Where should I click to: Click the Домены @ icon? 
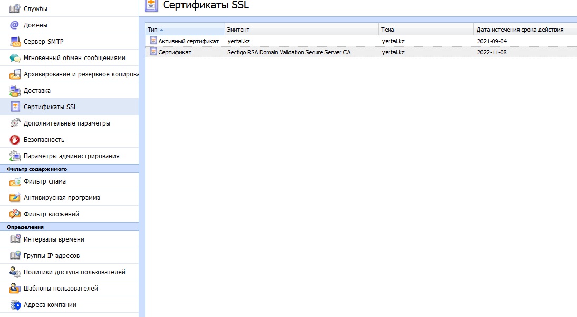tap(15, 25)
